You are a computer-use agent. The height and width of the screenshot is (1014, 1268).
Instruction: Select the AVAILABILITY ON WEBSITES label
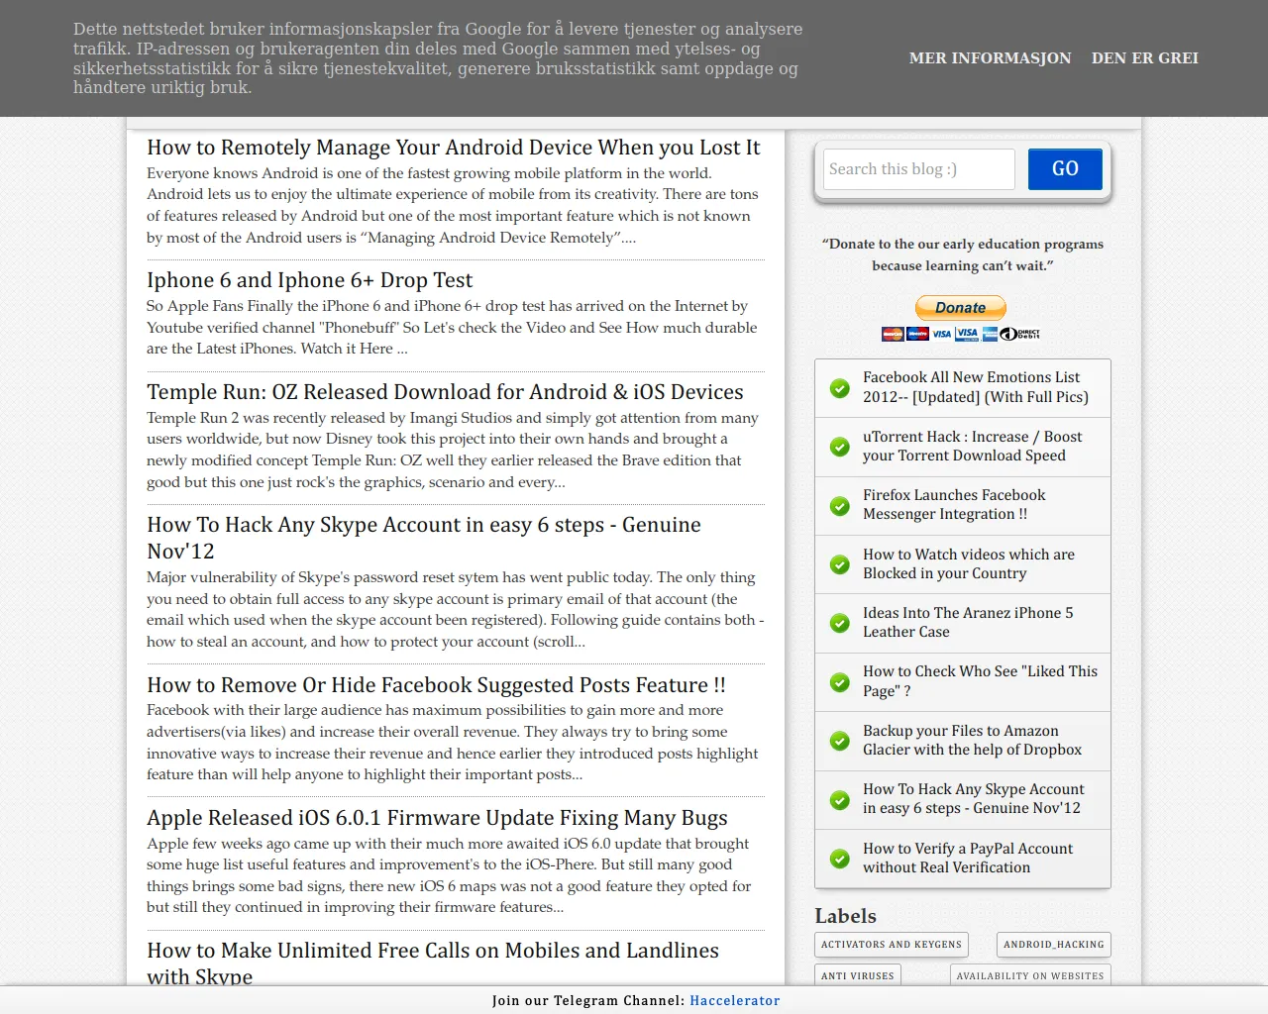[x=1030, y=976]
